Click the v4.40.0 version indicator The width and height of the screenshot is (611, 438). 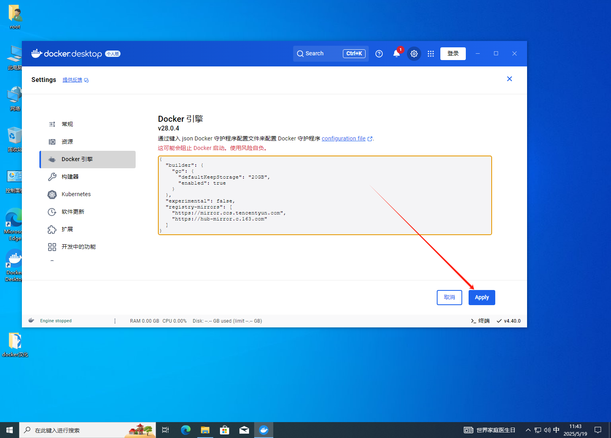(509, 321)
